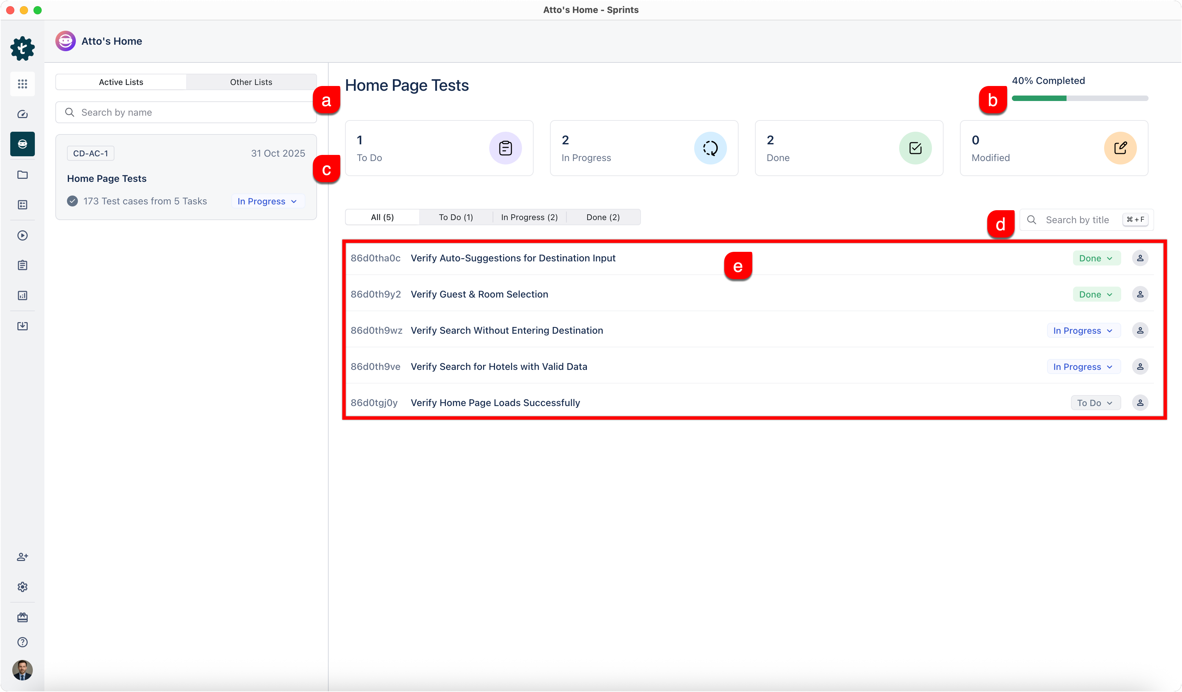Click the assignee icon next to Verify Guest & Room Selection
Viewport: 1182px width, 692px height.
1141,294
